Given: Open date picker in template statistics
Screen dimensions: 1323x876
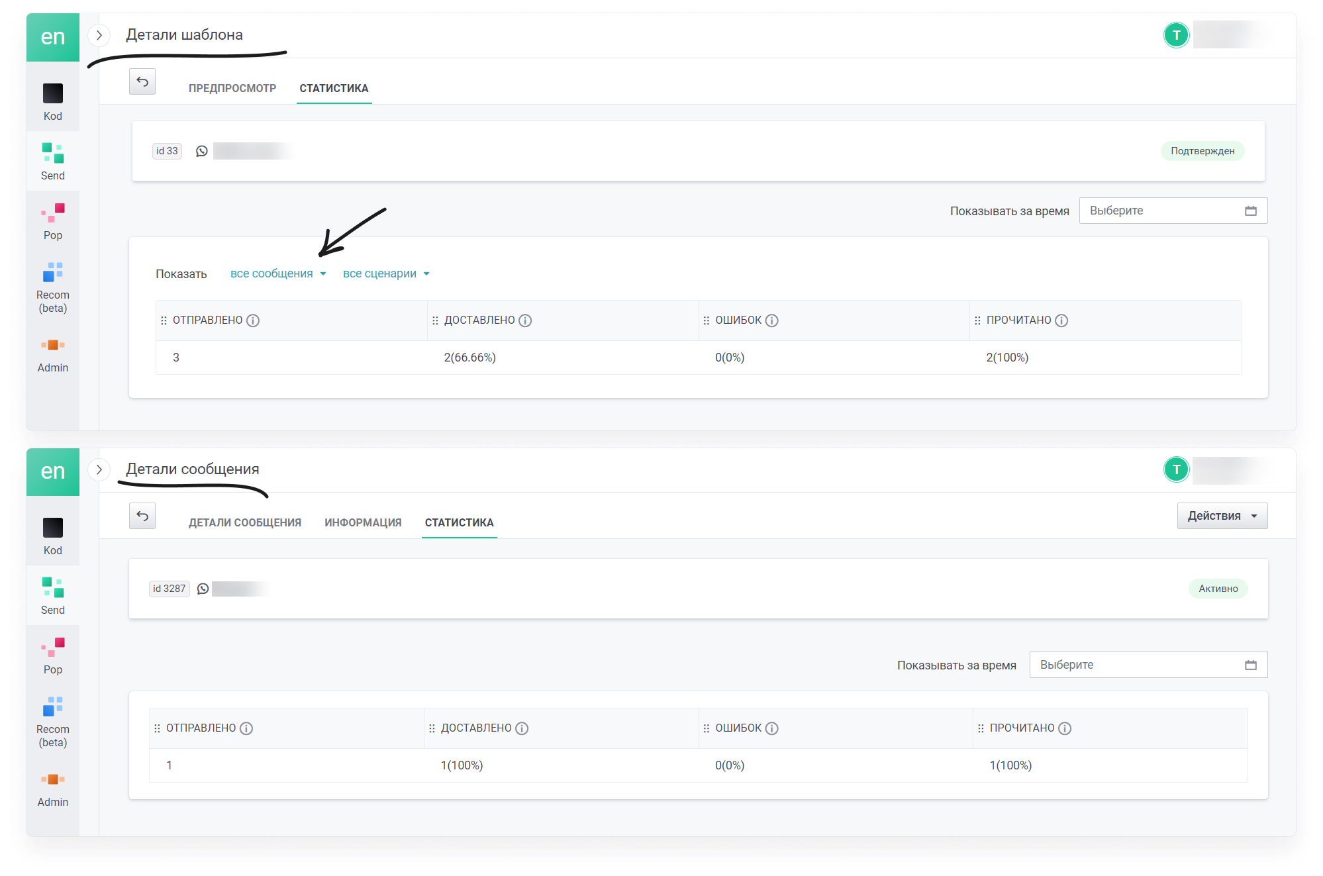Looking at the screenshot, I should click(x=1173, y=211).
